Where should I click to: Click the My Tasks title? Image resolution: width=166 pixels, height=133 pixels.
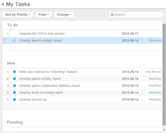click(18, 4)
